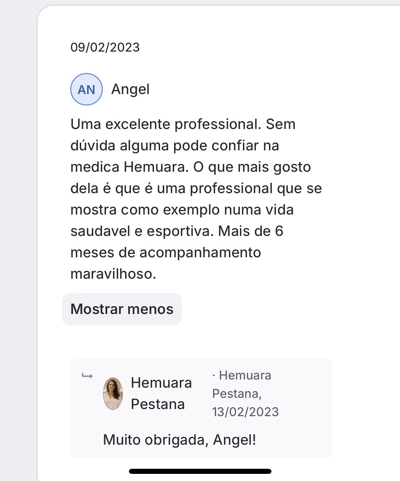Tap the reply text "Muito obrigada, Angel!"
The width and height of the screenshot is (400, 481).
click(x=179, y=440)
